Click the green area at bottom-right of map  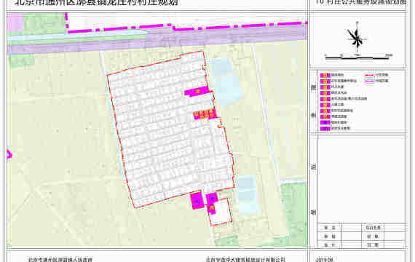tap(294, 212)
